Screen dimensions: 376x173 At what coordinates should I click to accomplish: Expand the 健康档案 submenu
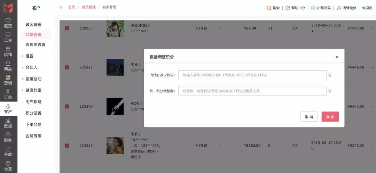coord(22,90)
